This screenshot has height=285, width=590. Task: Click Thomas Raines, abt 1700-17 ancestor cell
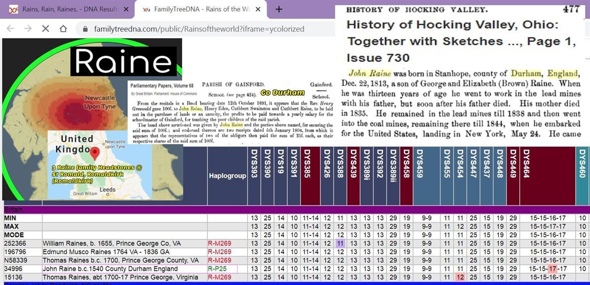tap(124, 277)
